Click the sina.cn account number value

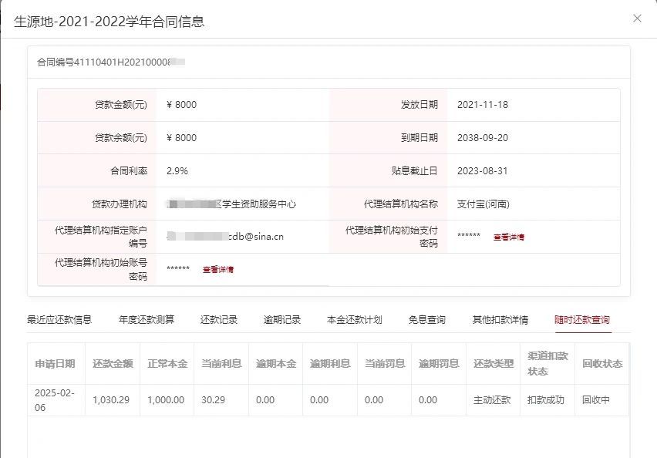click(x=225, y=237)
